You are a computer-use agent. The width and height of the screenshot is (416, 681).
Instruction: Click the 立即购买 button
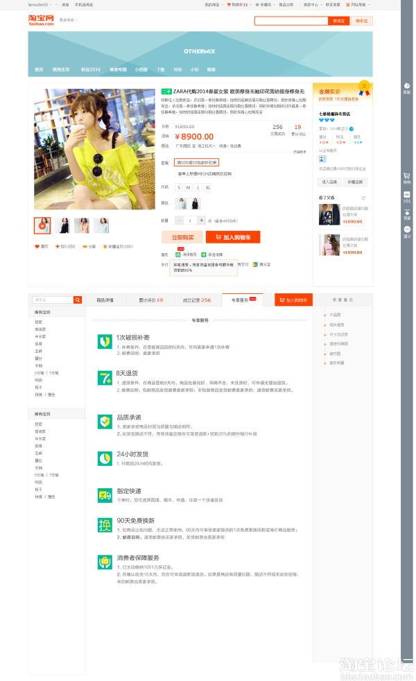pyautogui.click(x=182, y=237)
